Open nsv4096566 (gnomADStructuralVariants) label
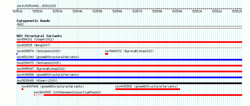Viewport: 250px width, 106px height. [x=48, y=75]
